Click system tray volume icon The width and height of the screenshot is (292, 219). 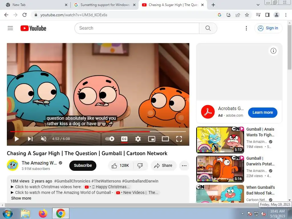tap(263, 214)
